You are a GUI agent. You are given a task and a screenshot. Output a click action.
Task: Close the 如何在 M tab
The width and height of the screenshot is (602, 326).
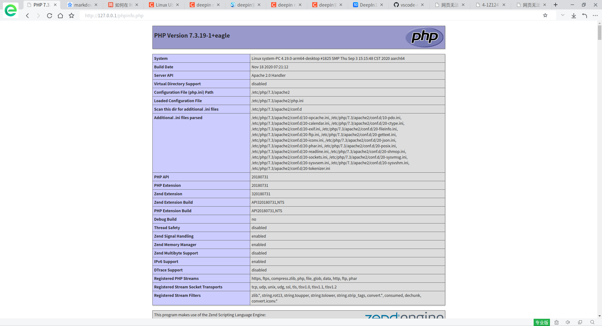point(137,5)
